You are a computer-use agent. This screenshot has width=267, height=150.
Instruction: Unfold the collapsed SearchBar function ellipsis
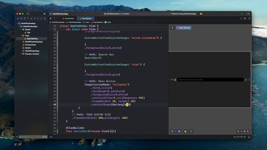pyautogui.click(x=112, y=131)
